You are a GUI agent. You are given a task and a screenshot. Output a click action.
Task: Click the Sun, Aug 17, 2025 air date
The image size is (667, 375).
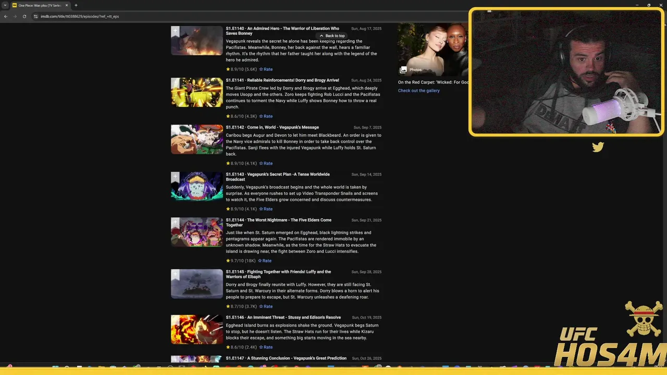pyautogui.click(x=366, y=29)
